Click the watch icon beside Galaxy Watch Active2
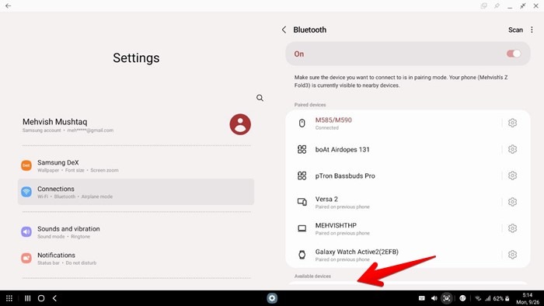This screenshot has height=306, width=544. point(302,255)
